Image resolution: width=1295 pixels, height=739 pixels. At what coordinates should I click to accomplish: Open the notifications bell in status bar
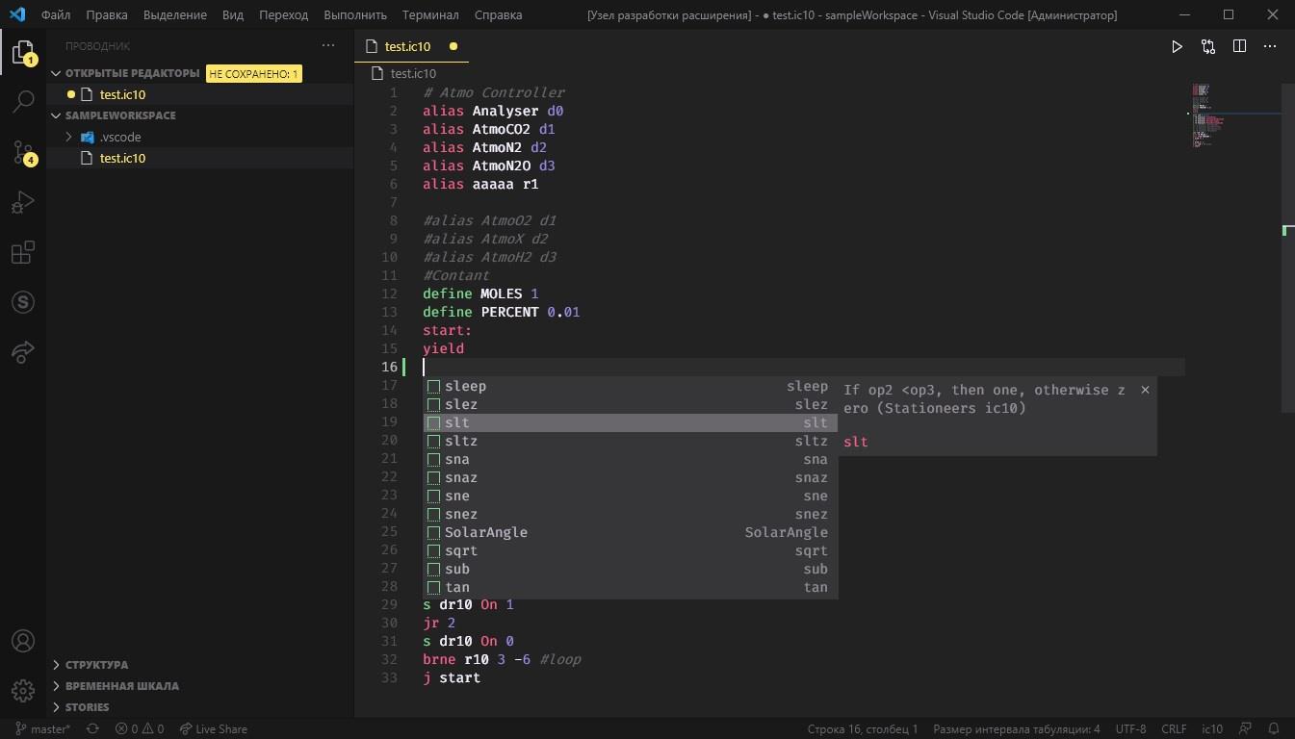pos(1274,729)
